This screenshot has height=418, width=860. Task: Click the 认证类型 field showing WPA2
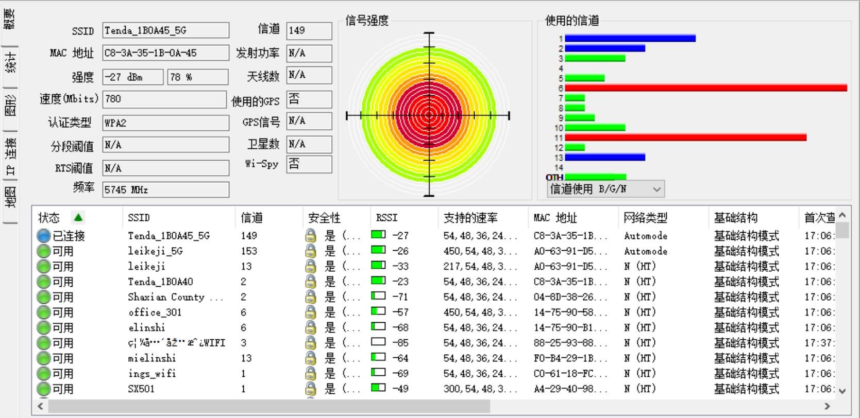coord(166,123)
